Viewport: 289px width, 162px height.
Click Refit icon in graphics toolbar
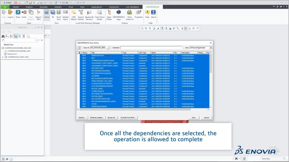142,28
